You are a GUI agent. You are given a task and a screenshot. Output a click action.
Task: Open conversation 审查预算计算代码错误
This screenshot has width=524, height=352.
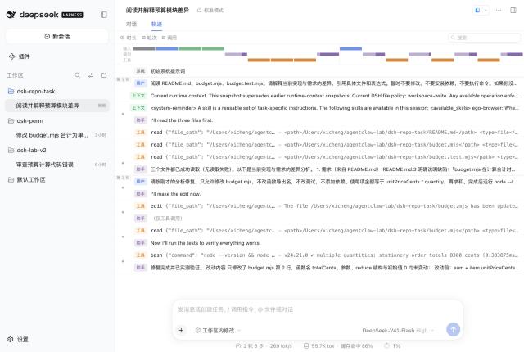pyautogui.click(x=57, y=165)
